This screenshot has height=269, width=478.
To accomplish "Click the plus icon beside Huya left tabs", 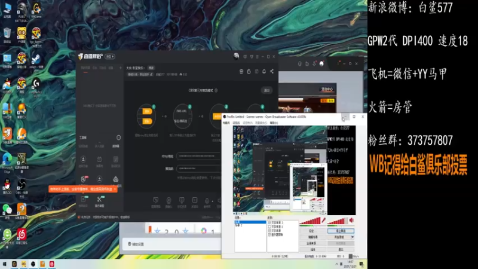I will point(121,68).
